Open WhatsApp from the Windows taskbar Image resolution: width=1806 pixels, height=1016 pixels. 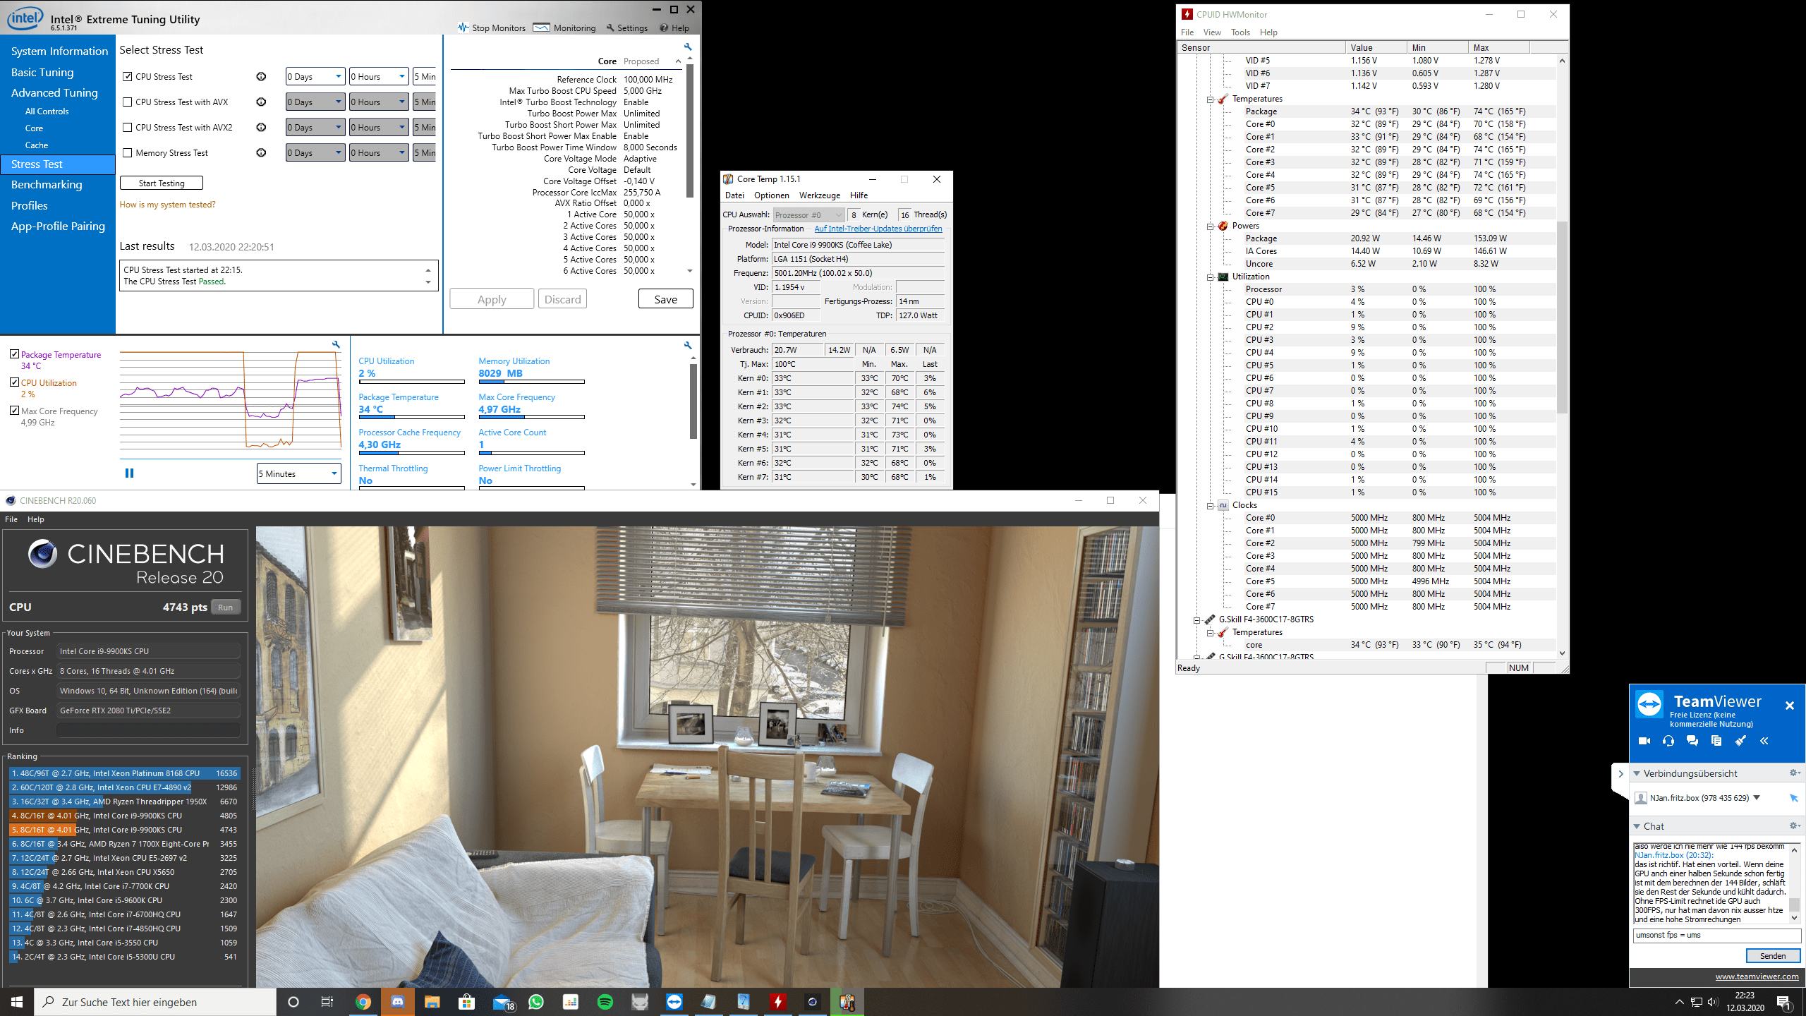(536, 1002)
